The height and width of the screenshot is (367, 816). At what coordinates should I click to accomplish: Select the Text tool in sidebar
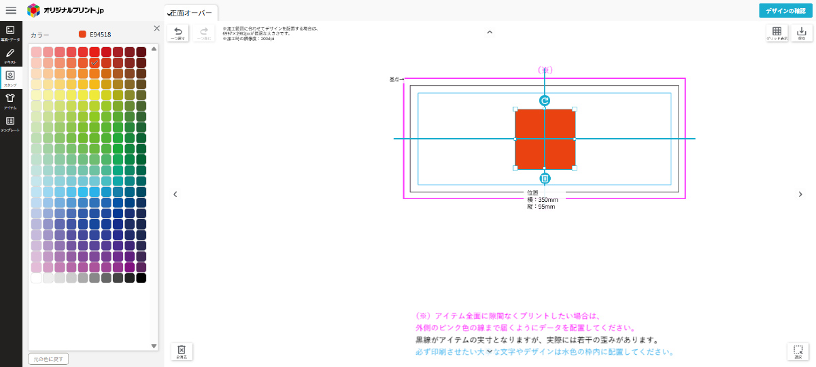(10, 55)
